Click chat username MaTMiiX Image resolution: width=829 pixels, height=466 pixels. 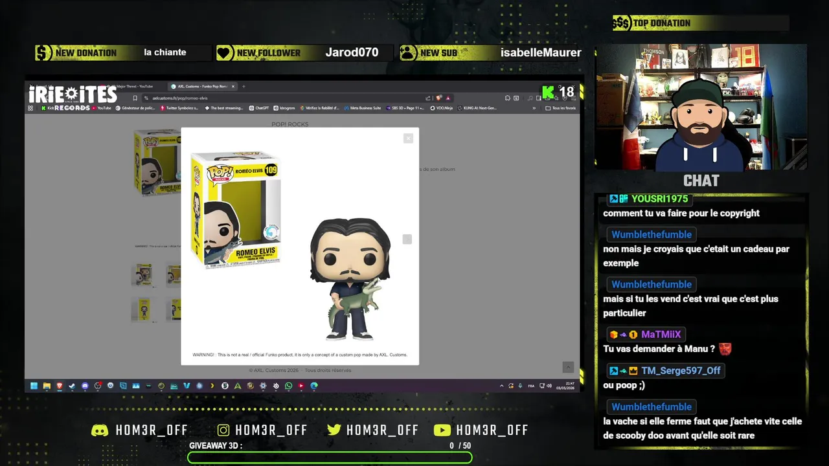[661, 335]
